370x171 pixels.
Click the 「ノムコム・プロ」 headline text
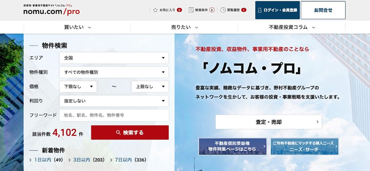[252, 69]
